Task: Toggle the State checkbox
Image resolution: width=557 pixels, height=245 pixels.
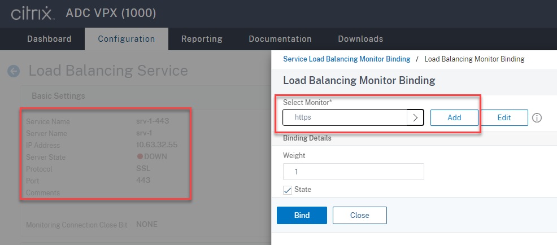Action: click(x=288, y=190)
